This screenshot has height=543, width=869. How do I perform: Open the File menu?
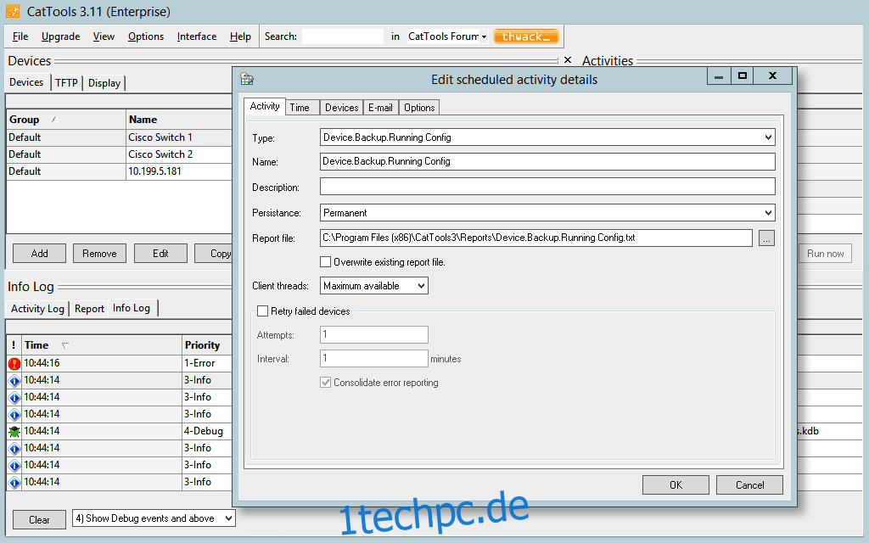coord(20,36)
